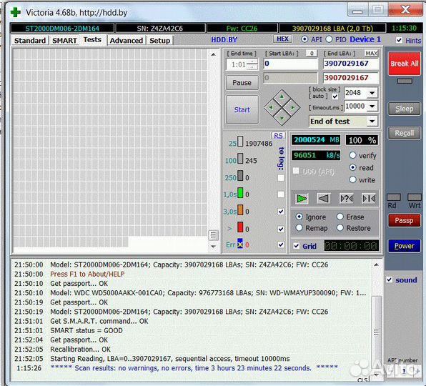Click the green Victoria cross logo icon
The width and height of the screenshot is (426, 386).
16,12
